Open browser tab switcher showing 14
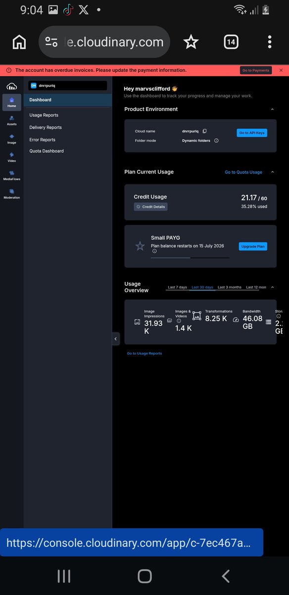 (231, 42)
